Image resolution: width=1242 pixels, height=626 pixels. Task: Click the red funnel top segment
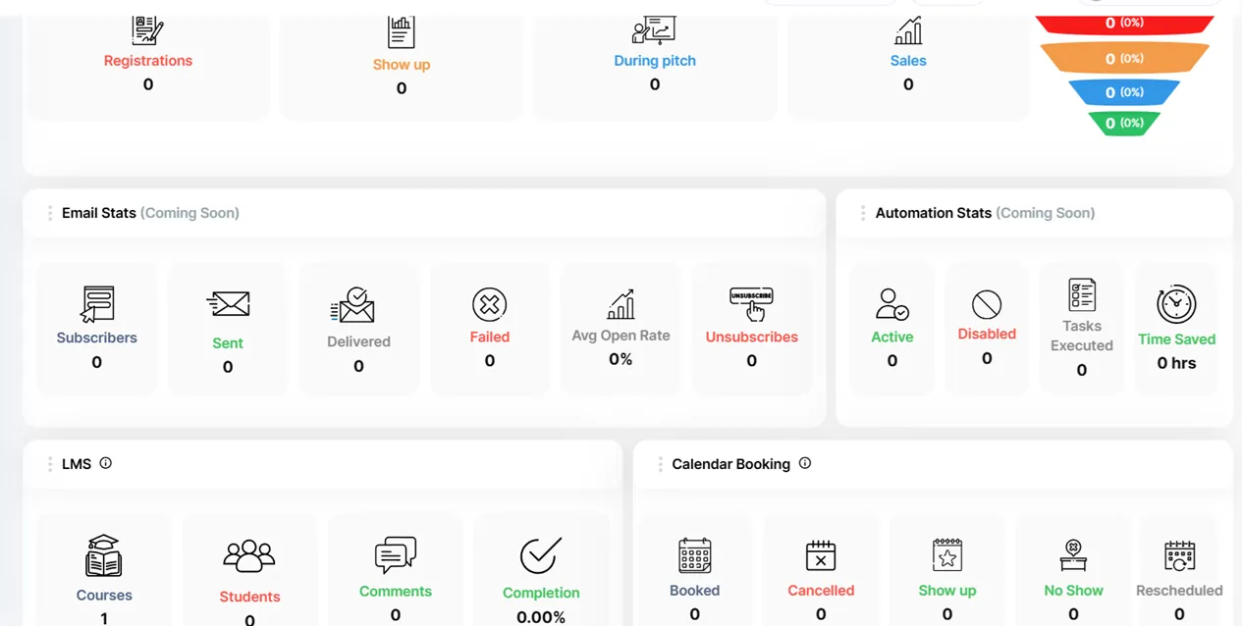(1123, 24)
